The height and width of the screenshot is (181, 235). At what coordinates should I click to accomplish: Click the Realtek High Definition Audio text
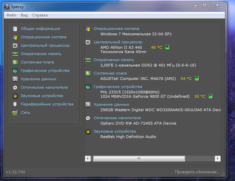click(x=128, y=137)
